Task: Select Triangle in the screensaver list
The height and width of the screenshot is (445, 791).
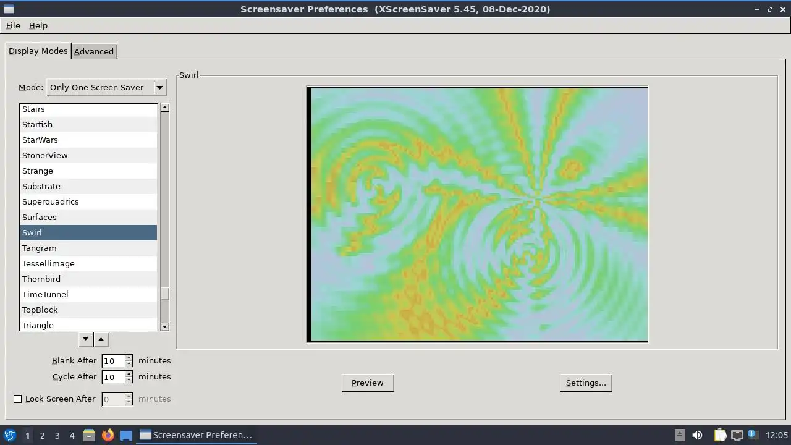Action: click(88, 325)
